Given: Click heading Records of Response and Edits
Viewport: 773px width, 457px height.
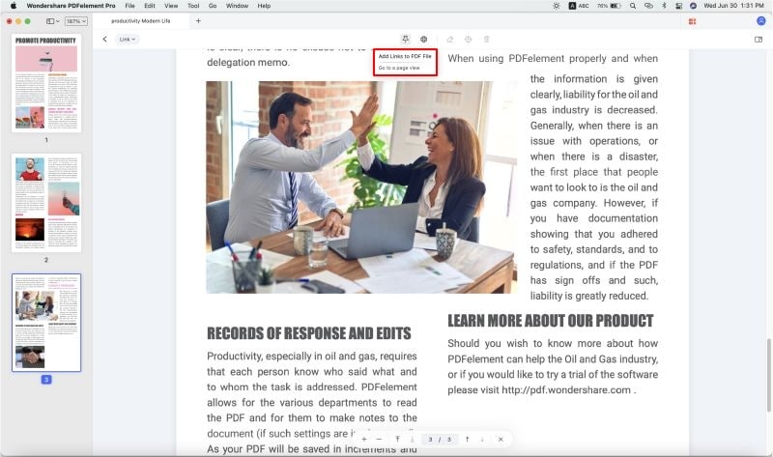Looking at the screenshot, I should (309, 333).
